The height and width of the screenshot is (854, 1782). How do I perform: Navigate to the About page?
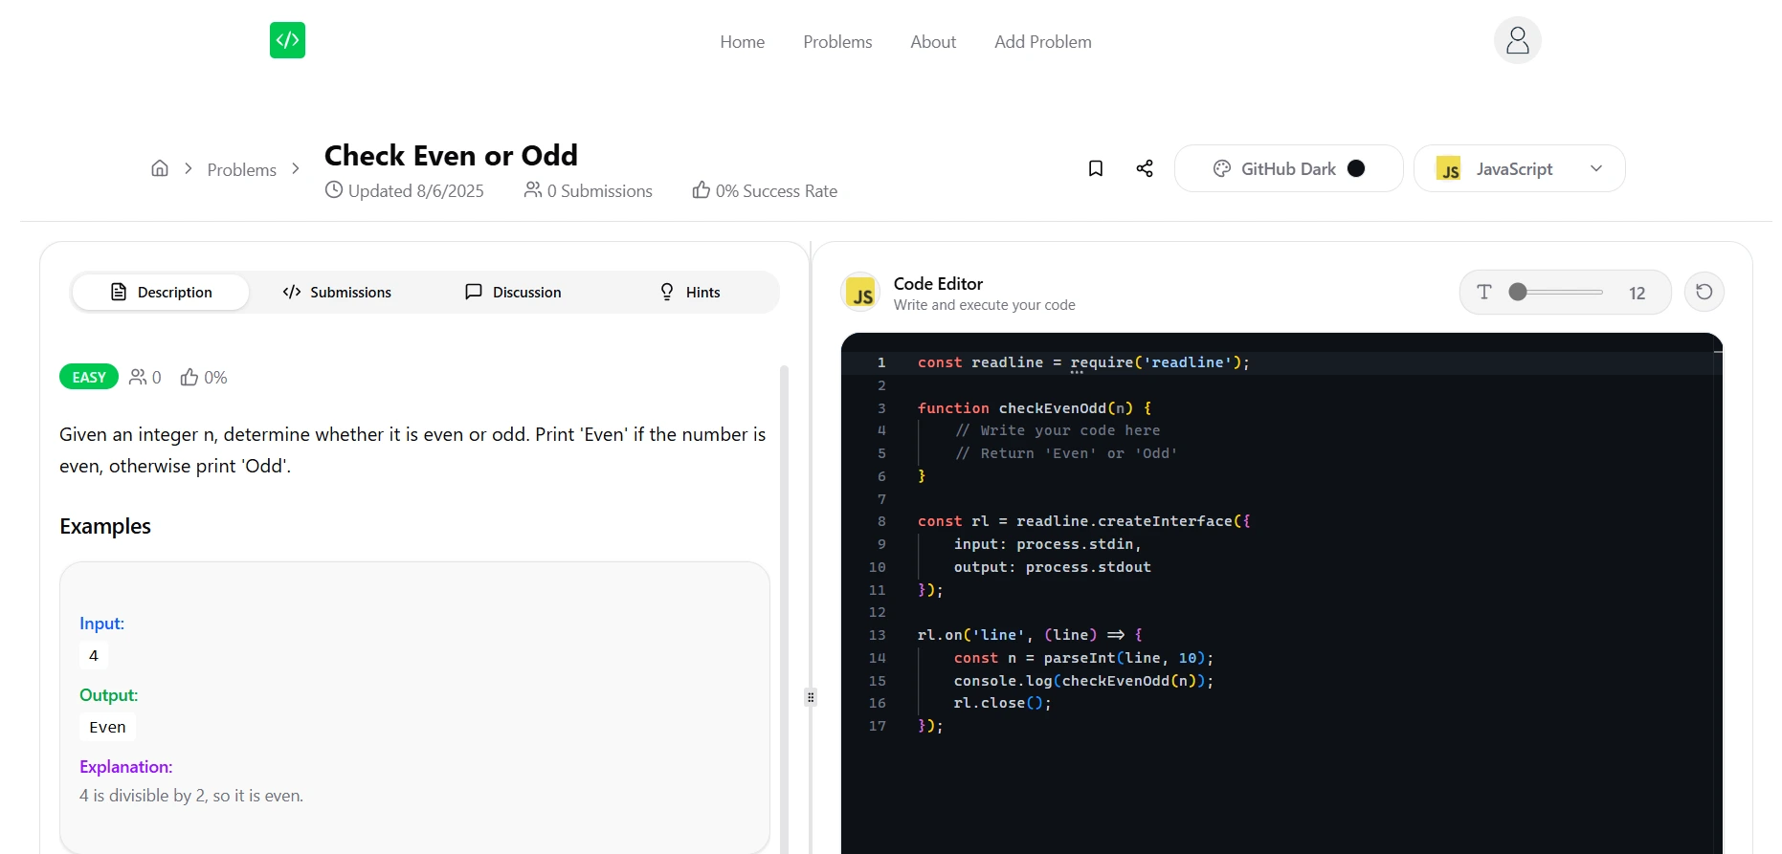tap(932, 42)
